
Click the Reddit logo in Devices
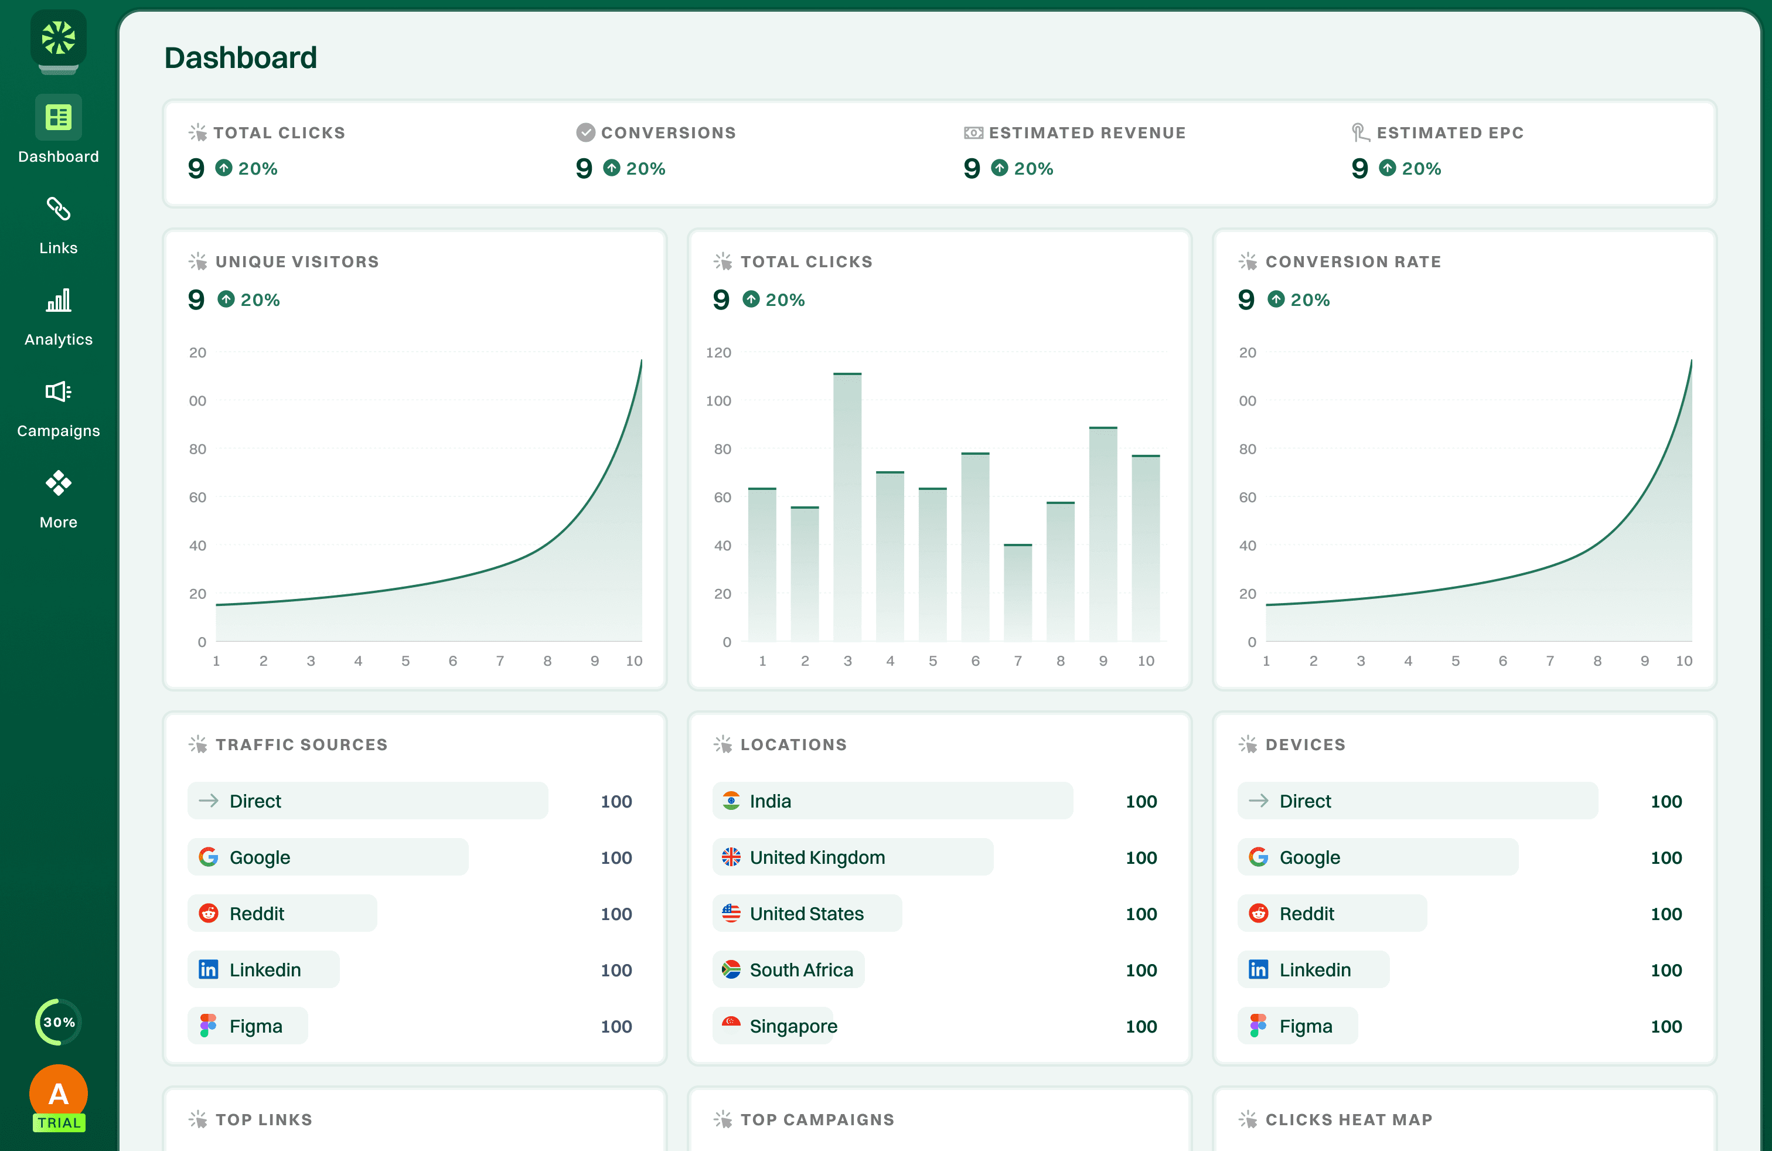pyautogui.click(x=1258, y=914)
